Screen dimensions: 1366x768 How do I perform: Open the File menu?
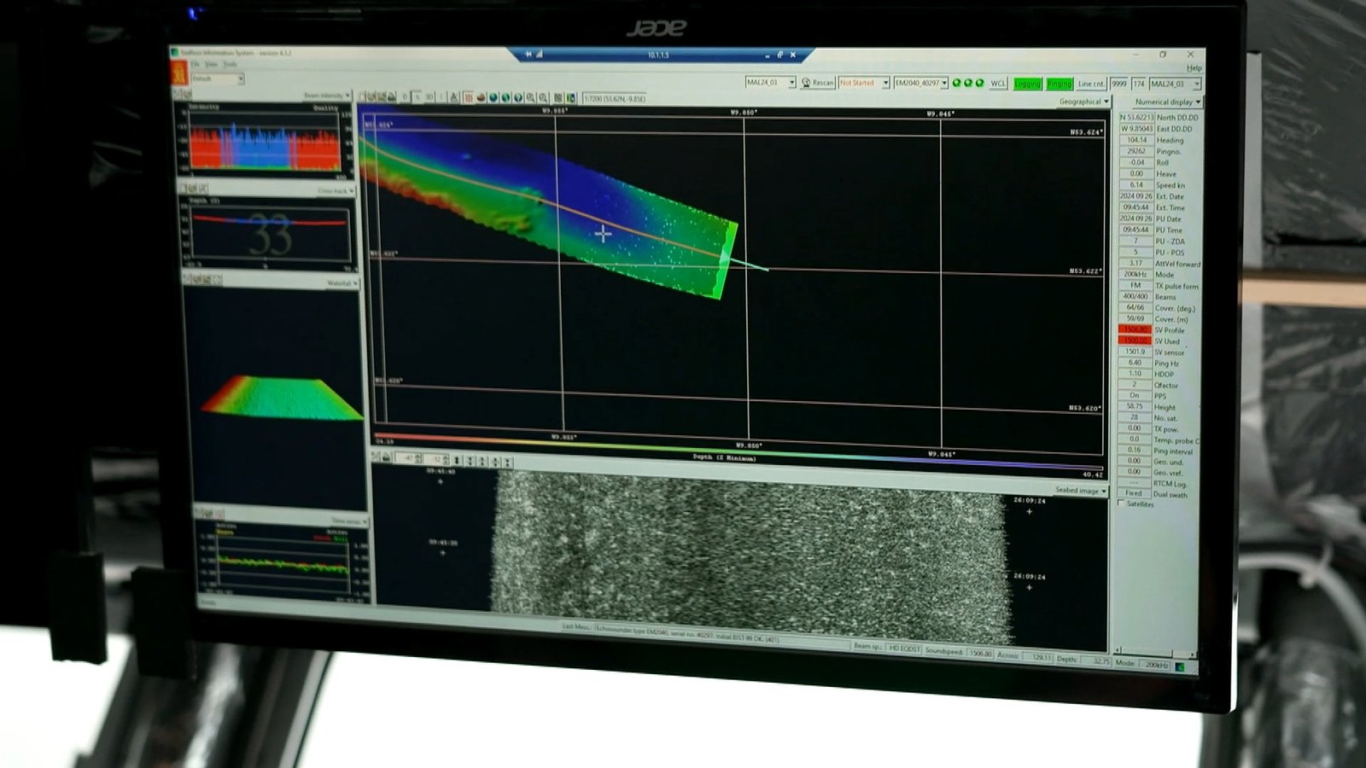(195, 64)
